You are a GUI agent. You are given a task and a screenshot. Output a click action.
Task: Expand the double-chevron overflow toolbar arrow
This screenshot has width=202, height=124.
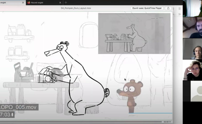[179, 14]
